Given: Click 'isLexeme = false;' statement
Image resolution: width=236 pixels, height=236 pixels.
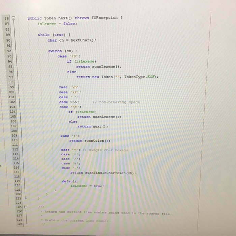Looking at the screenshot, I should tap(57, 24).
